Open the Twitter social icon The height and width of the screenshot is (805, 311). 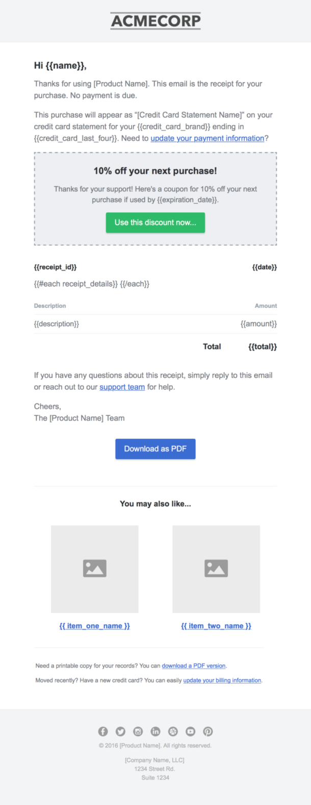point(120,731)
